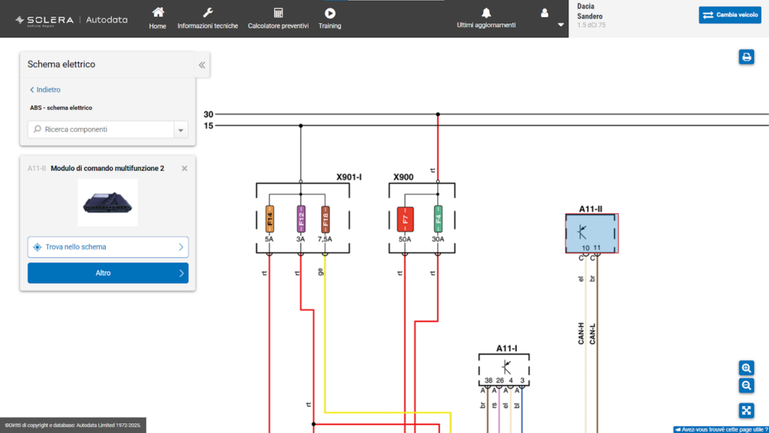
Task: Go back with the Indietro link
Action: 45,90
